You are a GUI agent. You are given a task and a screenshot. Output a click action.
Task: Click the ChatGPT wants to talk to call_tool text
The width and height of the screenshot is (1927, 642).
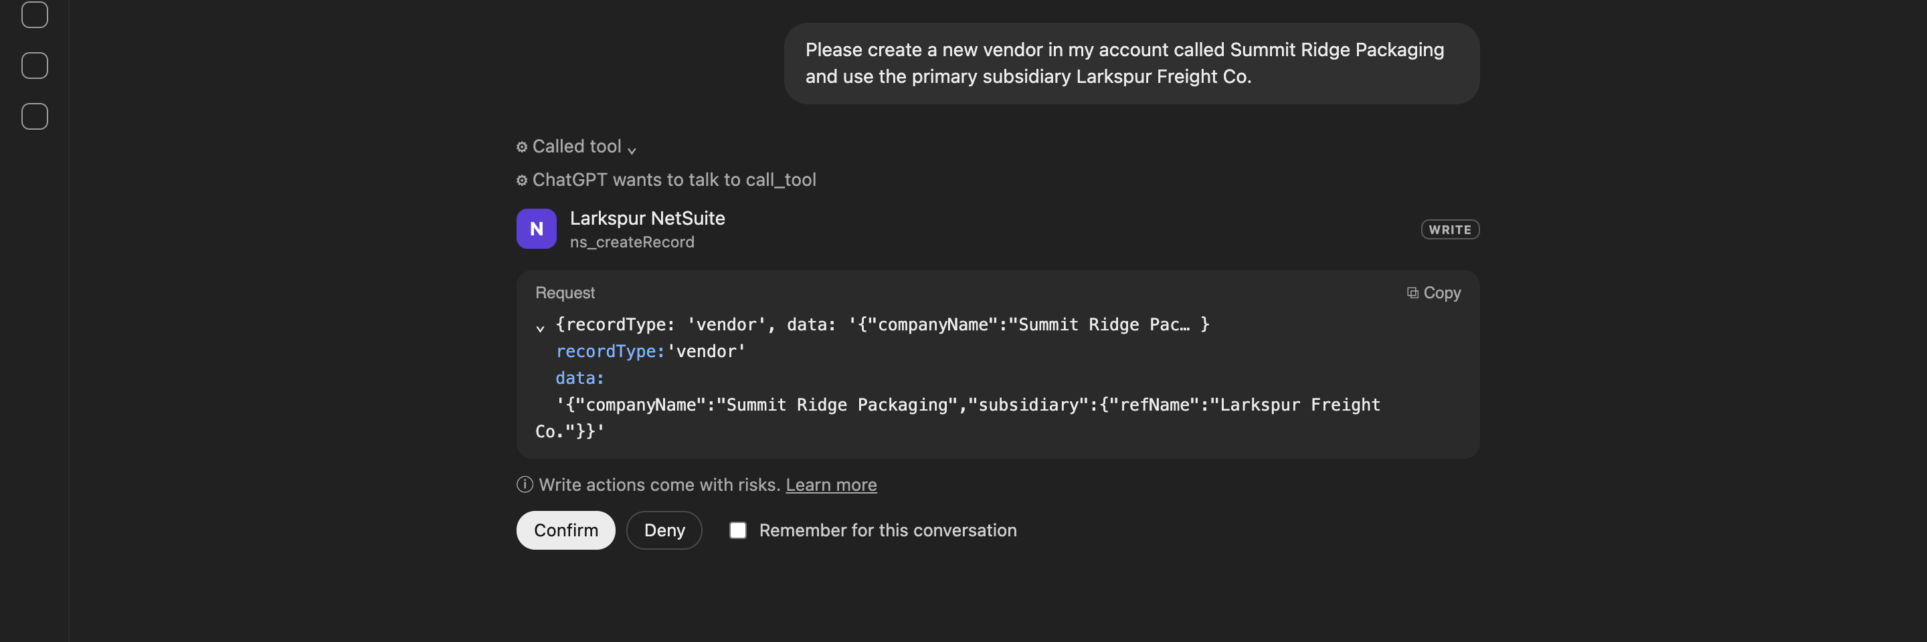coord(674,180)
